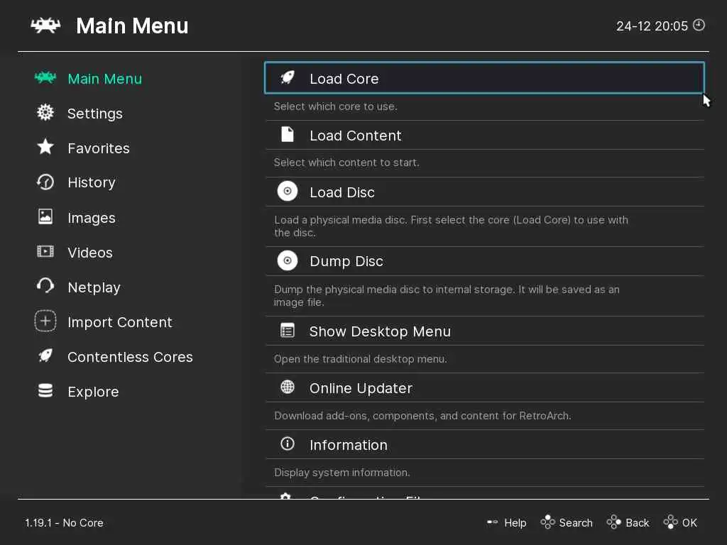Click the Load Disc disc icon

(x=288, y=191)
